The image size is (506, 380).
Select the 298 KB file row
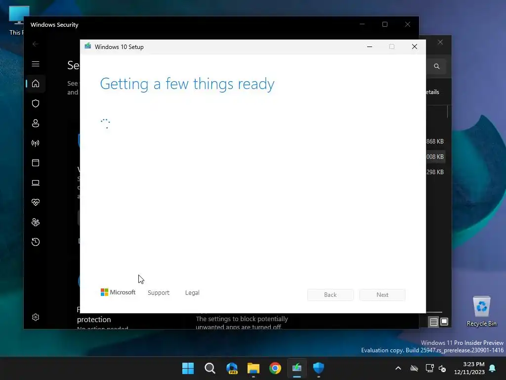[436, 172]
